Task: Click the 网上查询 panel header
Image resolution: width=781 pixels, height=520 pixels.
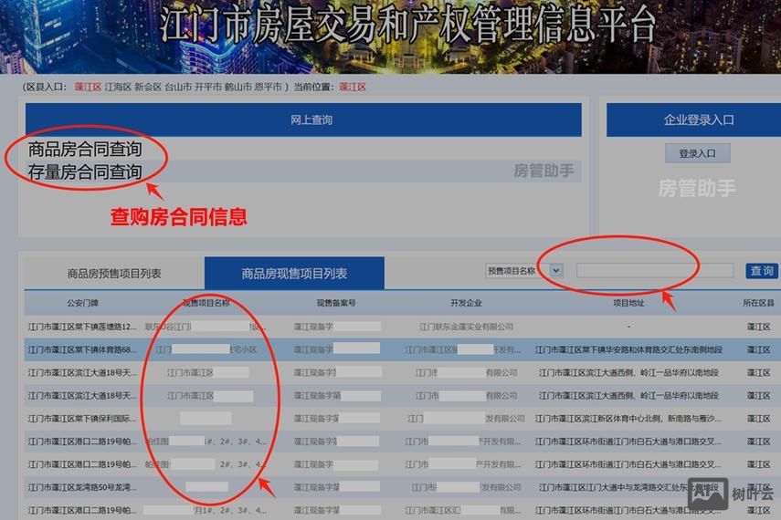Action: click(x=303, y=120)
